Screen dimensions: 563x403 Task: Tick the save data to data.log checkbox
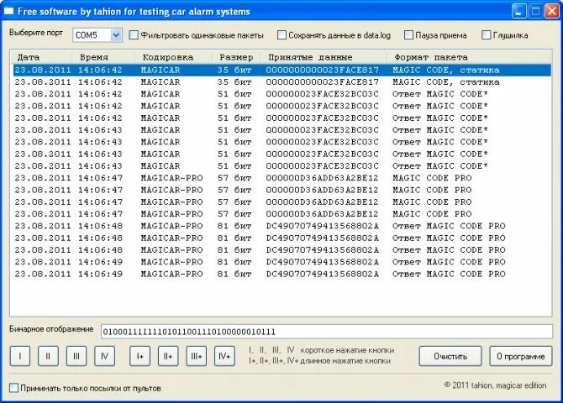point(281,34)
